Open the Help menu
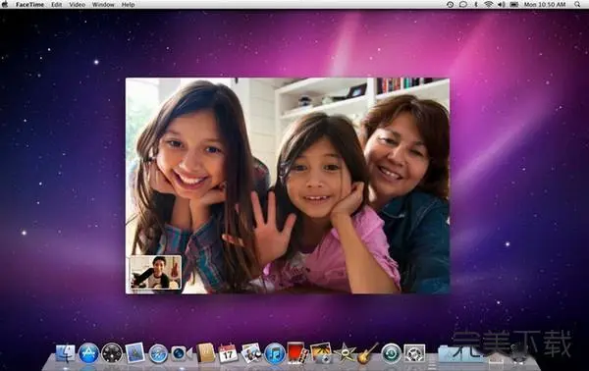The height and width of the screenshot is (371, 589). tap(128, 5)
